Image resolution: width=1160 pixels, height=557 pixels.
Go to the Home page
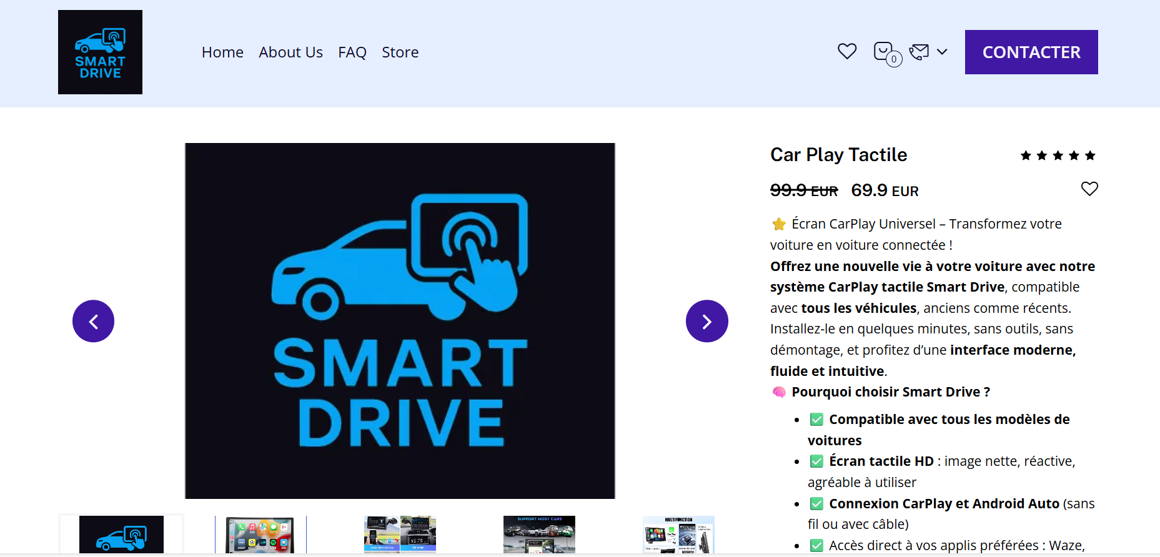pyautogui.click(x=222, y=52)
